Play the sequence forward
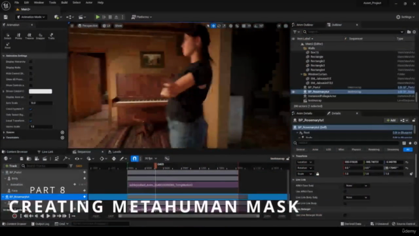The width and height of the screenshot is (419, 236). pyautogui.click(x=48, y=216)
